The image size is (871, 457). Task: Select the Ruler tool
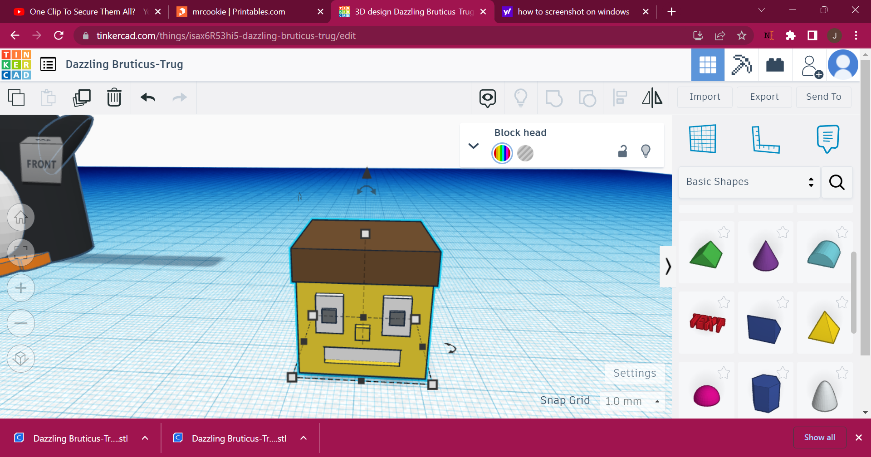766,140
